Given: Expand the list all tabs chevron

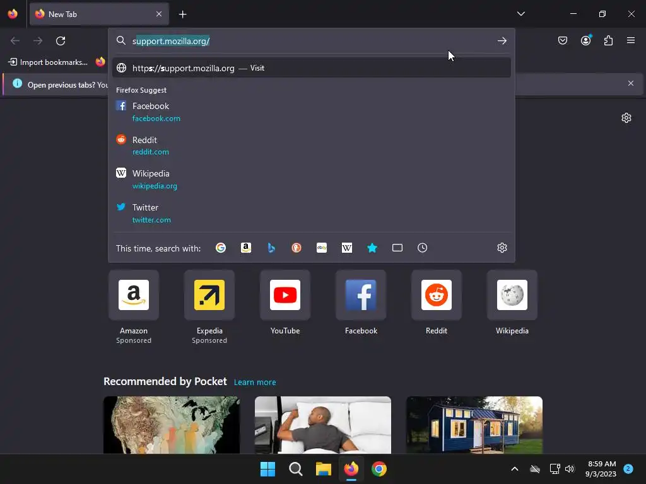Looking at the screenshot, I should 520,14.
